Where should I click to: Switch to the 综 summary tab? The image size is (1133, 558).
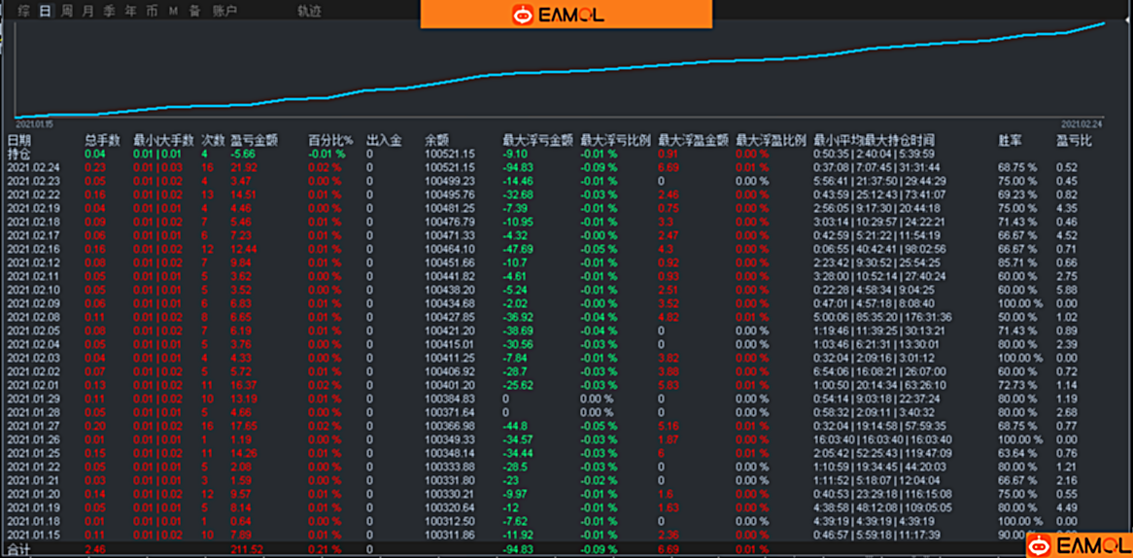click(23, 11)
